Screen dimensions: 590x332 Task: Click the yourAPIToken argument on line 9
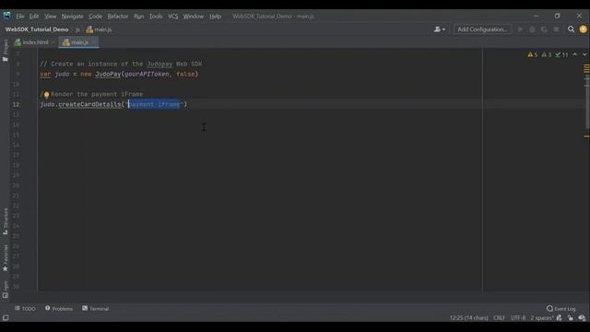tap(147, 74)
